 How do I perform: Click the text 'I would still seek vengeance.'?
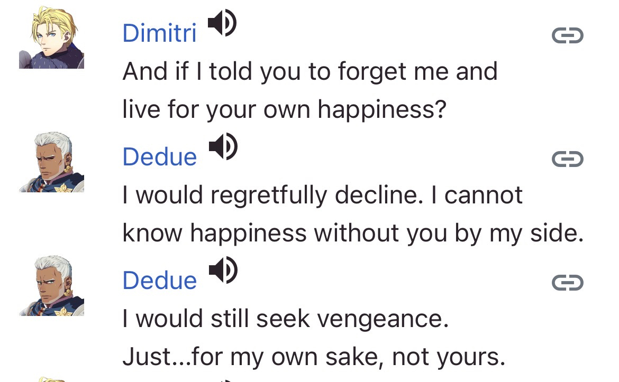point(285,319)
